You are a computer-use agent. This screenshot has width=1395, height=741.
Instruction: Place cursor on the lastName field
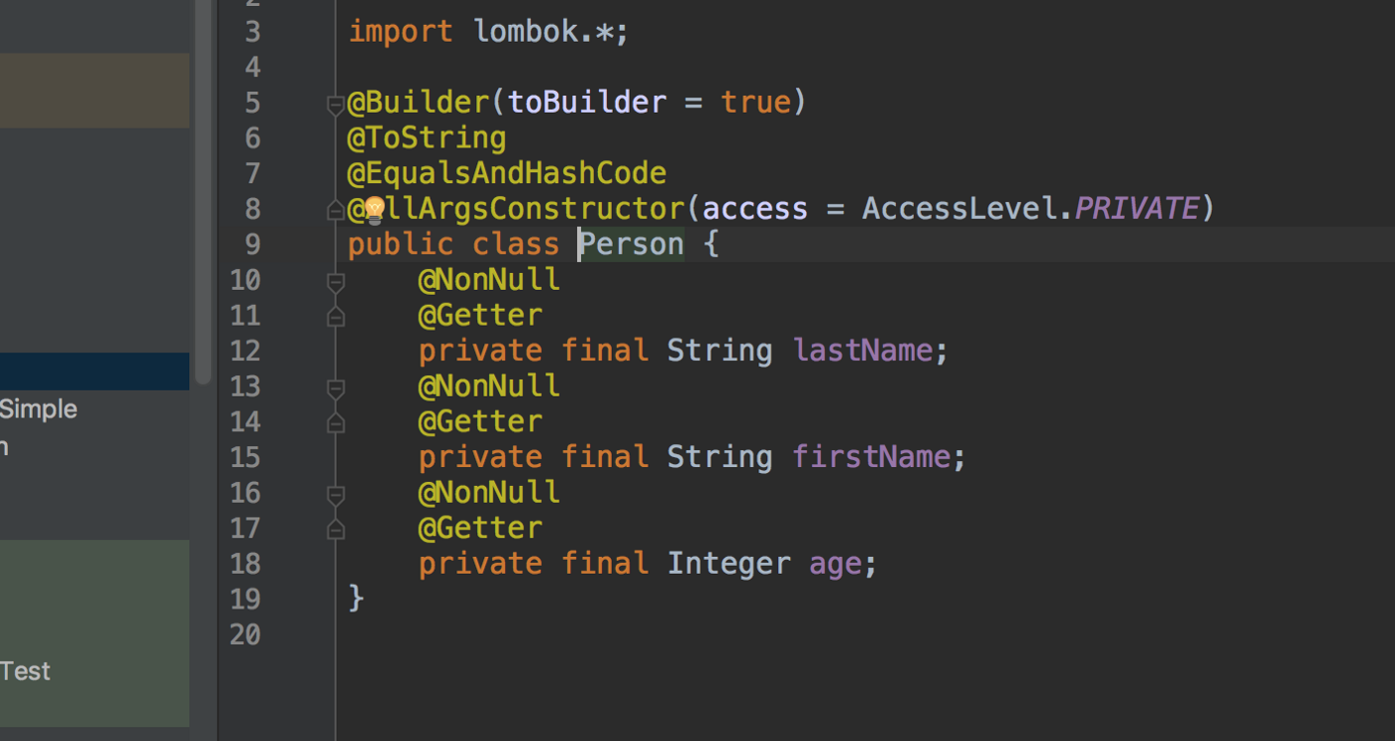click(863, 351)
